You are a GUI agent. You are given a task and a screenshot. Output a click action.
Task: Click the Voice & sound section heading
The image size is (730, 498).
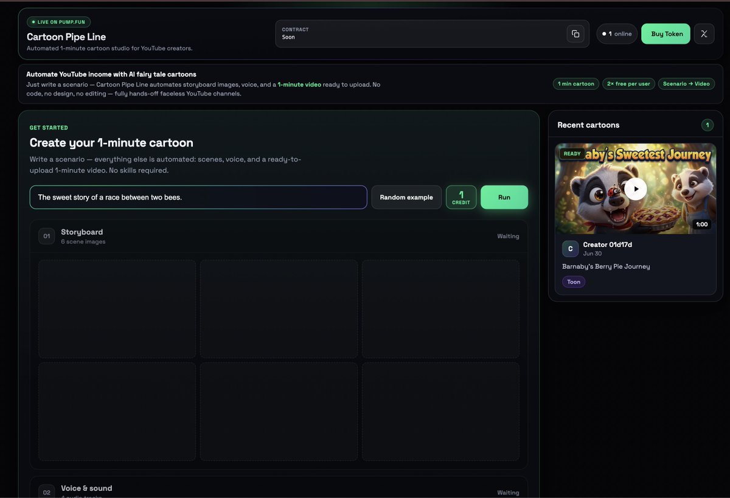pos(86,488)
